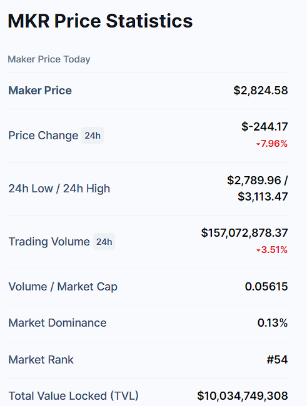Click the red down arrow beside 3.51%
This screenshot has height=406, width=307.
[x=258, y=250]
